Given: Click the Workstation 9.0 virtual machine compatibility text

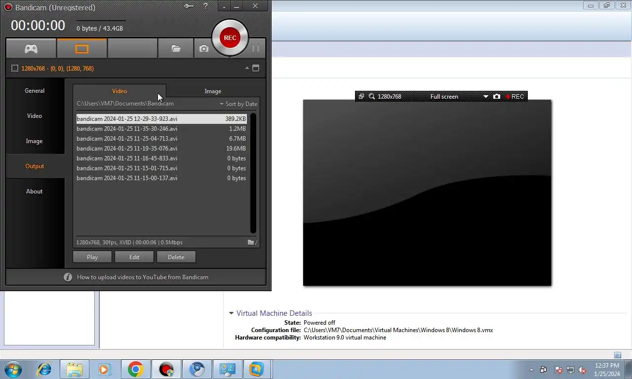Looking at the screenshot, I should pyautogui.click(x=345, y=338).
